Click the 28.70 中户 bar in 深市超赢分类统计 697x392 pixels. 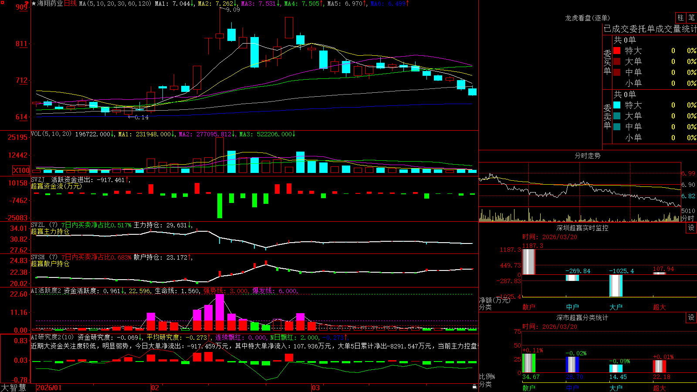click(572, 365)
